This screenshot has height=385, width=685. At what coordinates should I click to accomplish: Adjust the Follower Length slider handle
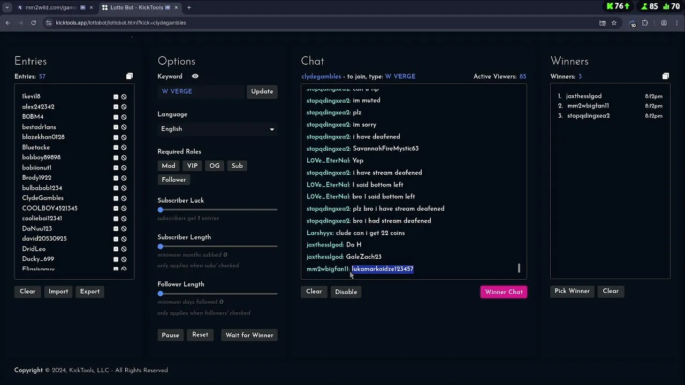[161, 294]
